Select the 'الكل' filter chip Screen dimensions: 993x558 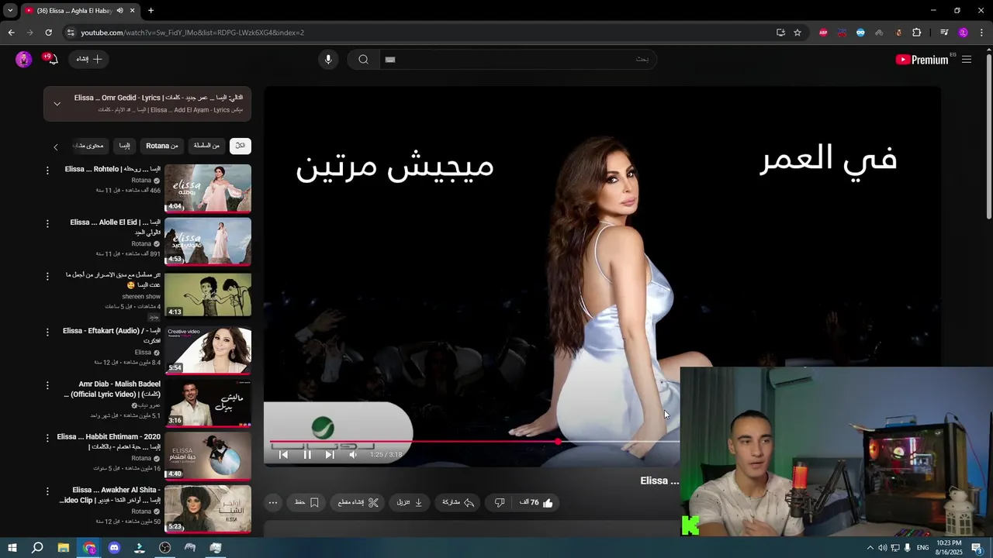tap(240, 146)
